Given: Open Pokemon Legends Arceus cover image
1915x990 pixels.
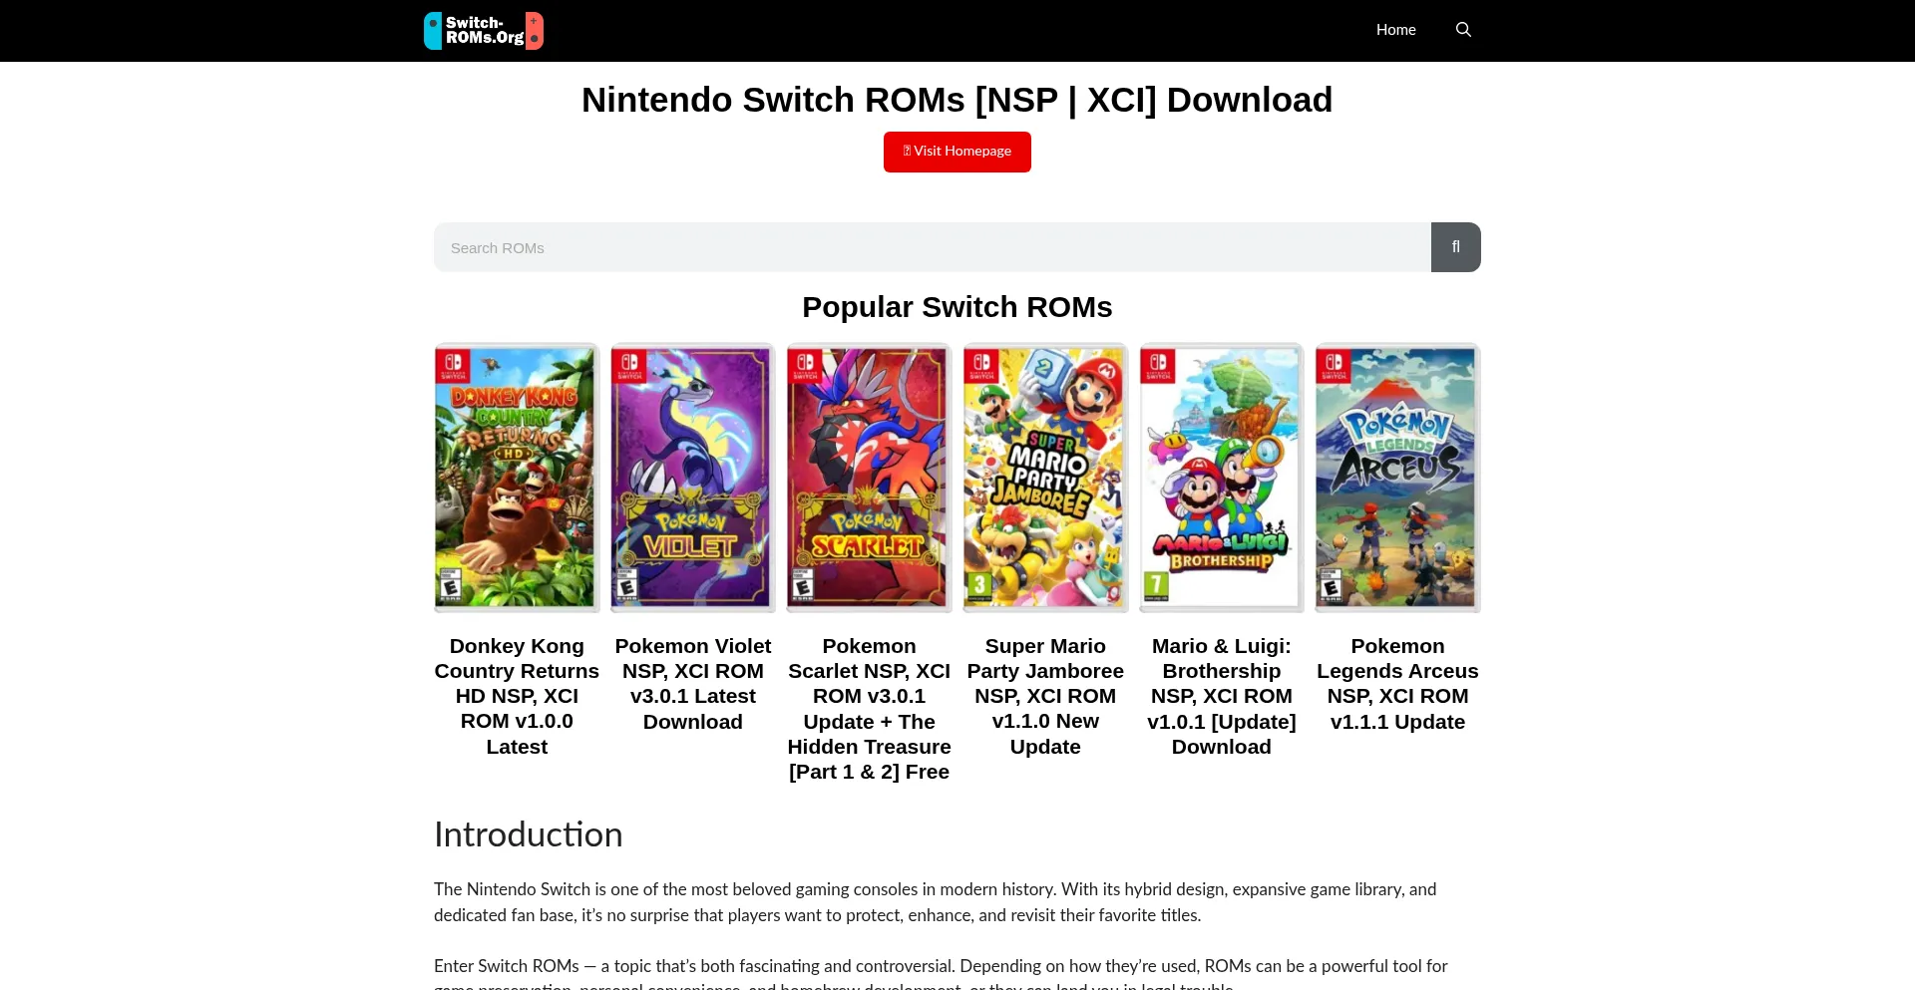Looking at the screenshot, I should (x=1397, y=478).
